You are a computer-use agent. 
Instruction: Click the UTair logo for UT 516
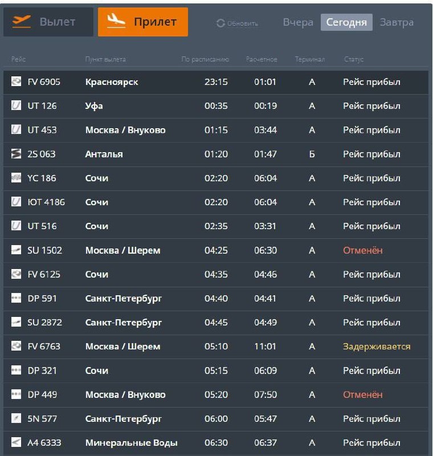point(16,225)
